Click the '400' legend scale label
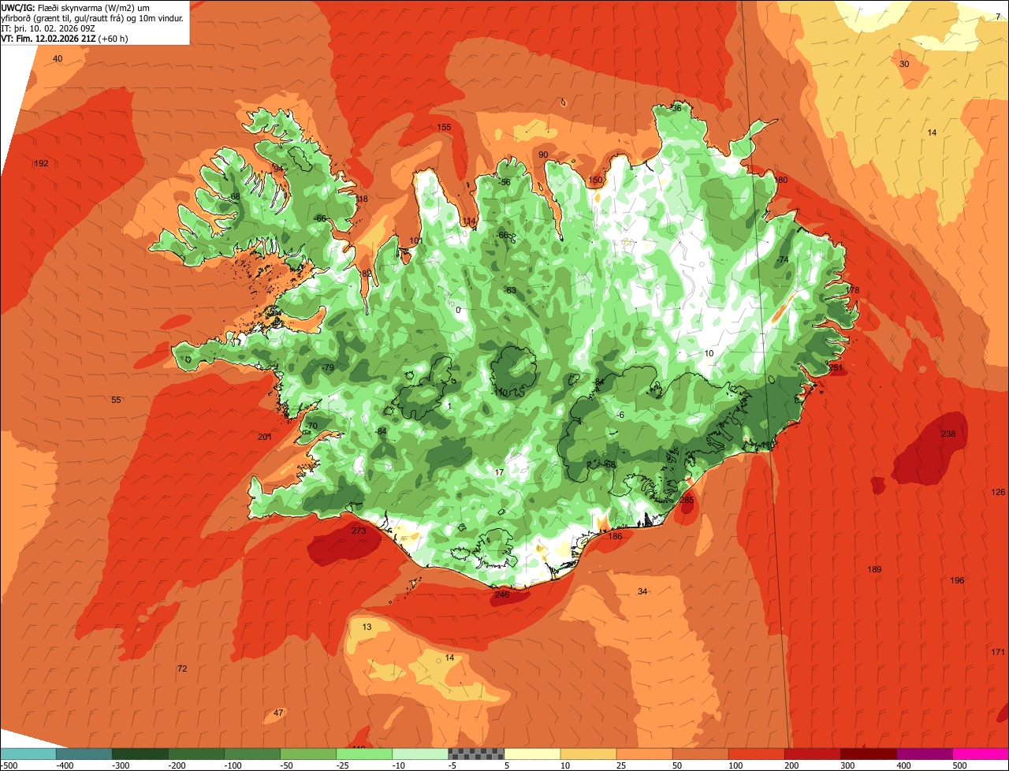The height and width of the screenshot is (771, 1009). 904,765
